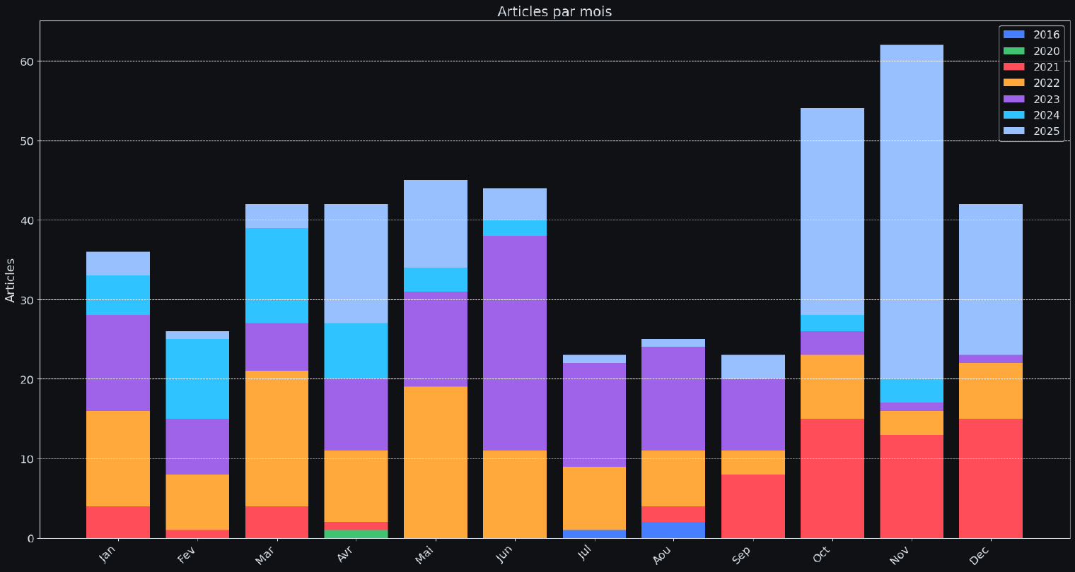The width and height of the screenshot is (1075, 572).
Task: Click the "Articles" y-axis label
Action: click(x=11, y=280)
